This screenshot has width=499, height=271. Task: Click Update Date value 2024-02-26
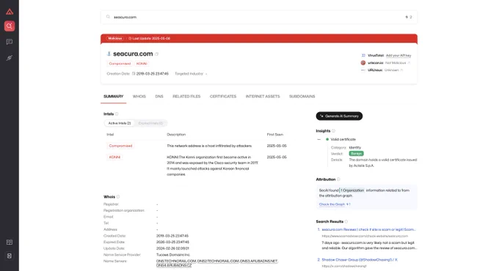[172, 248]
